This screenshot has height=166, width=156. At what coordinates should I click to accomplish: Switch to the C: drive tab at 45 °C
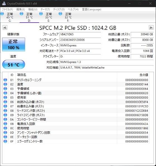10,17
